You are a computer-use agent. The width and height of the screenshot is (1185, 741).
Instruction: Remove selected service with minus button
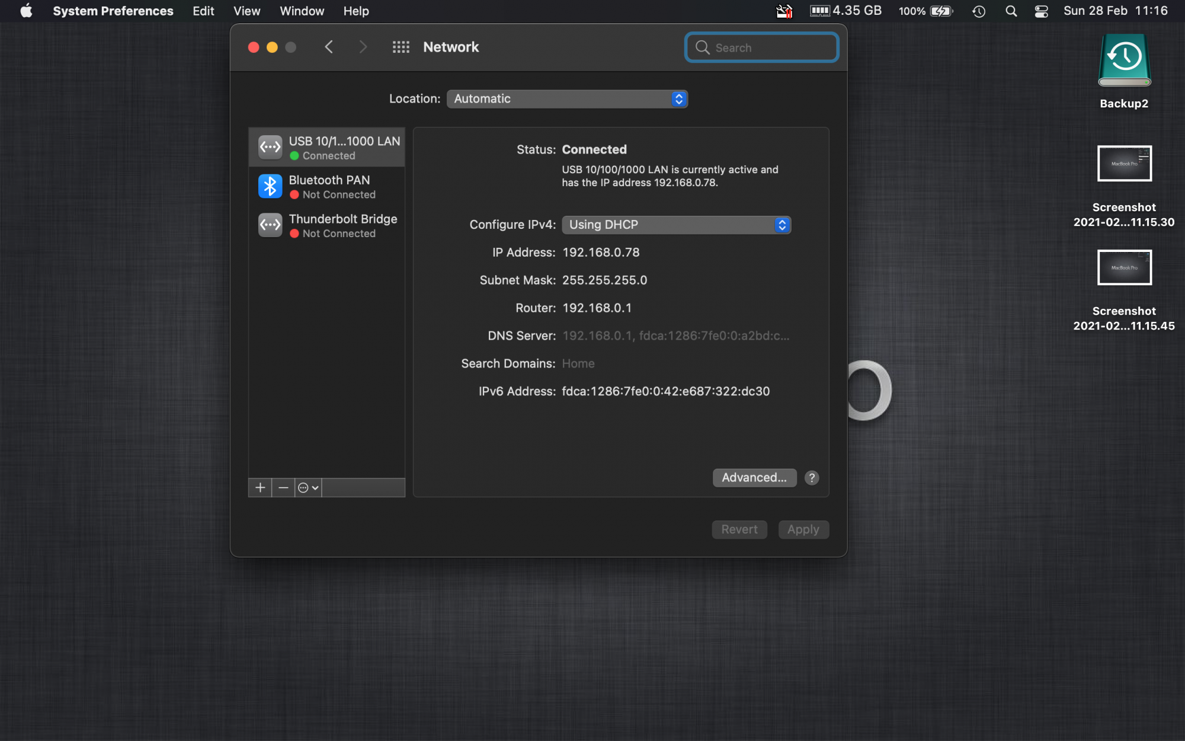pyautogui.click(x=283, y=488)
